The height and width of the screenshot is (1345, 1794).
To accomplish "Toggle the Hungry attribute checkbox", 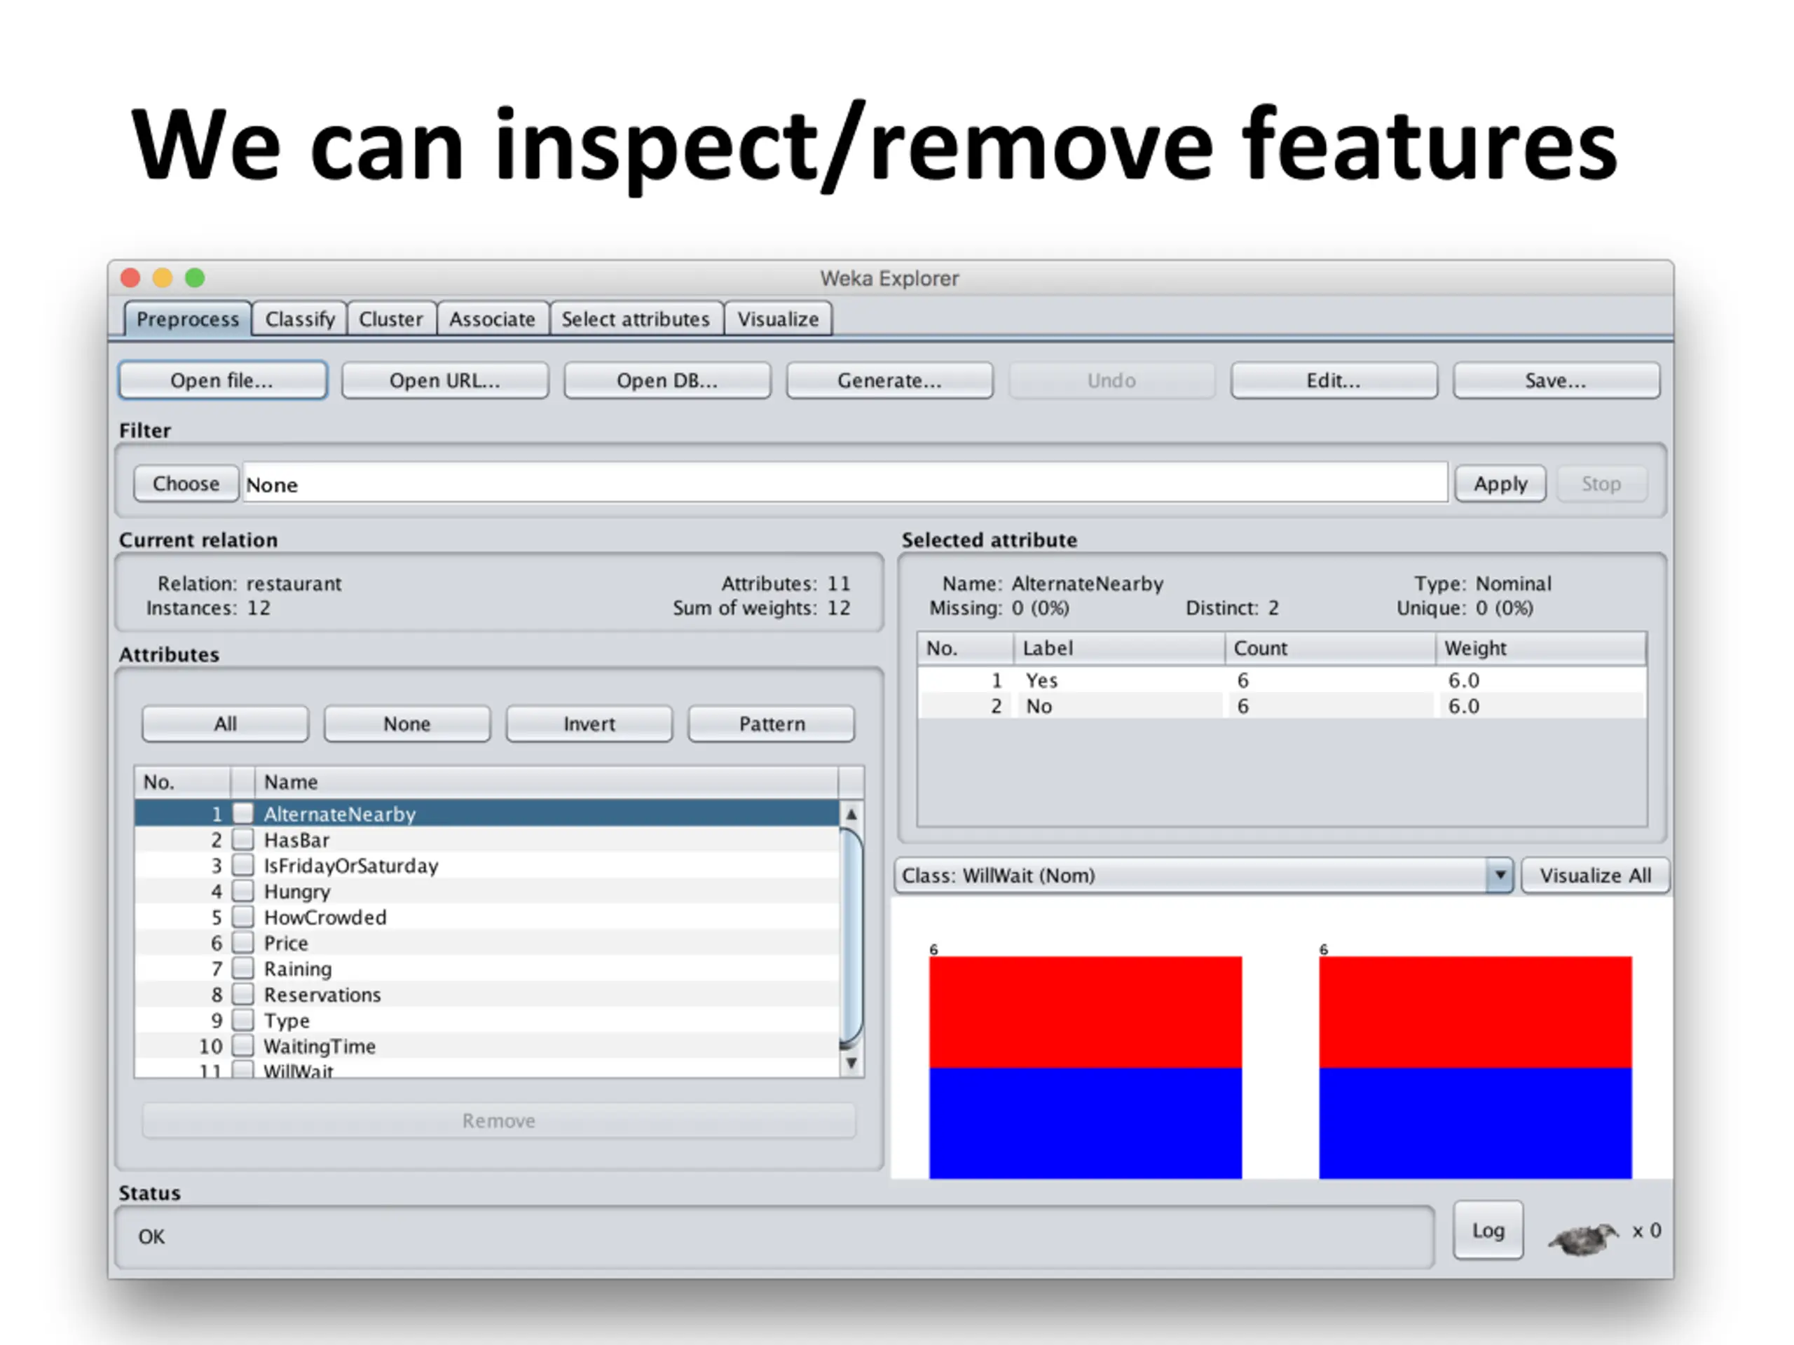I will click(x=242, y=891).
